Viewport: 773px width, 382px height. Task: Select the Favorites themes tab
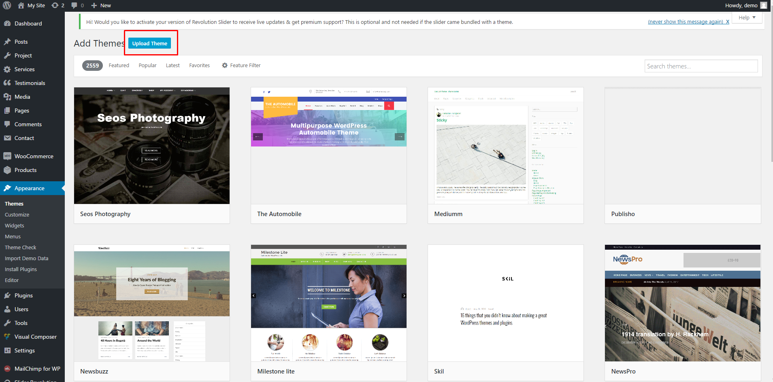(x=199, y=65)
